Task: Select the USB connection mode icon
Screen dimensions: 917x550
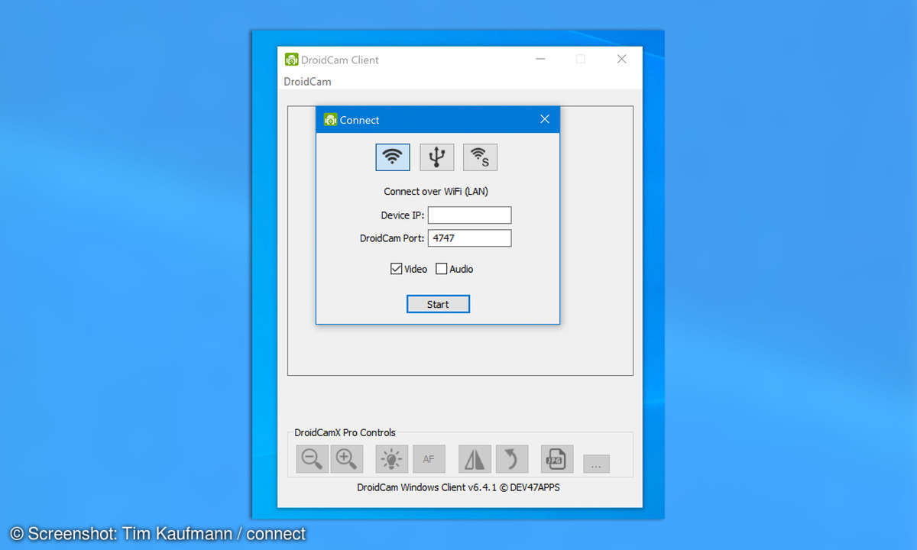Action: 436,157
